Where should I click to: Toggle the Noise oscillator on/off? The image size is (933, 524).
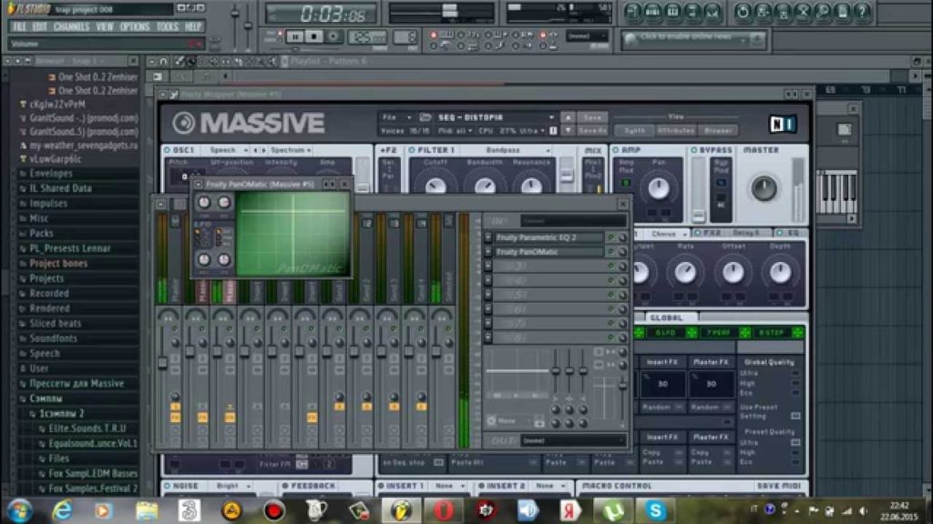[x=168, y=486]
